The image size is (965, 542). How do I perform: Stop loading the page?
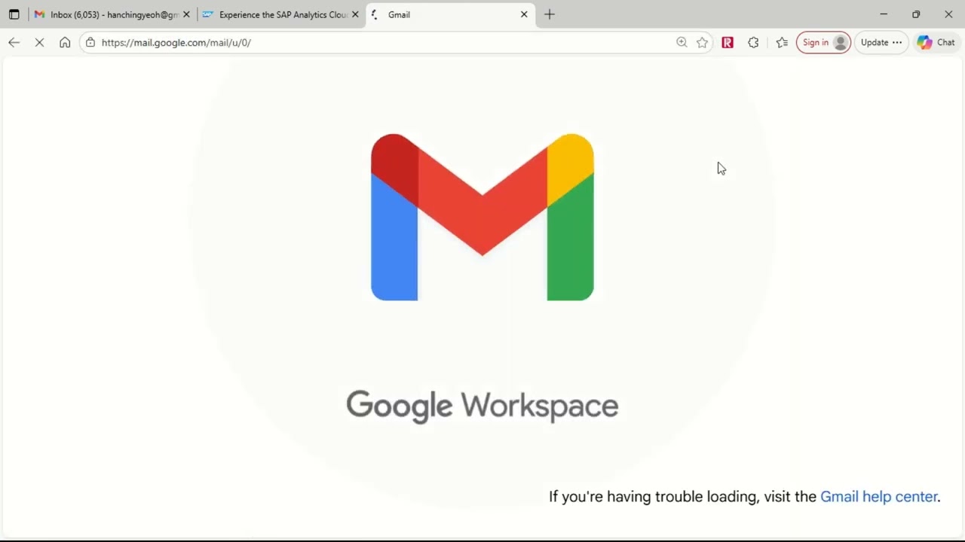(39, 42)
